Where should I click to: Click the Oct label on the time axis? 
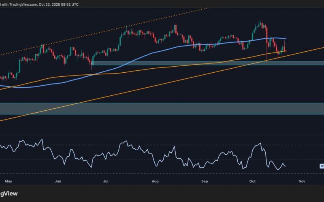[253, 182]
